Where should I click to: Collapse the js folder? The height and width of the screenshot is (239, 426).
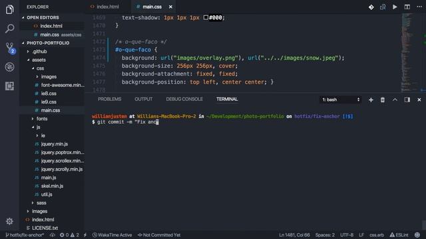coord(39,127)
